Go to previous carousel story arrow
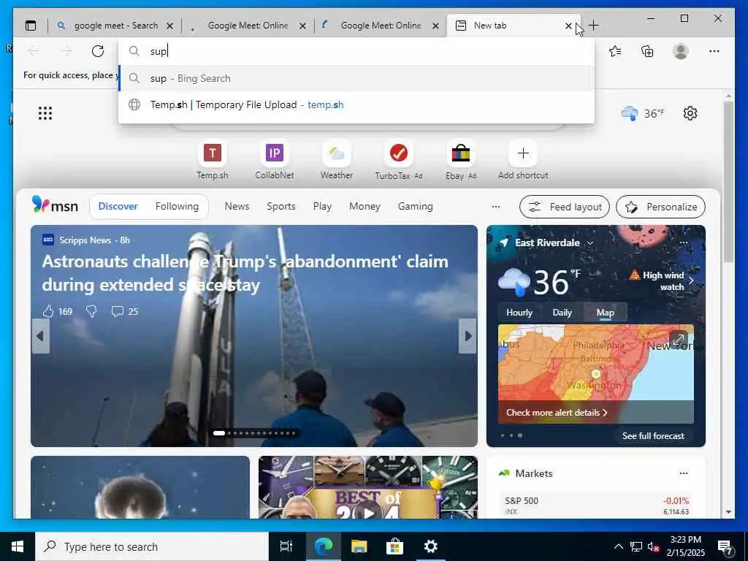Screen dimensions: 748x561 pos(41,336)
